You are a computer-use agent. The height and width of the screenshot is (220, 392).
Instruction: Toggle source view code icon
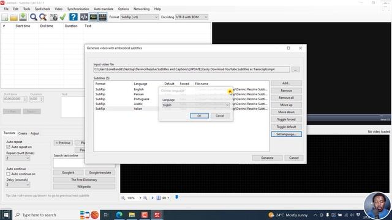pos(84,17)
